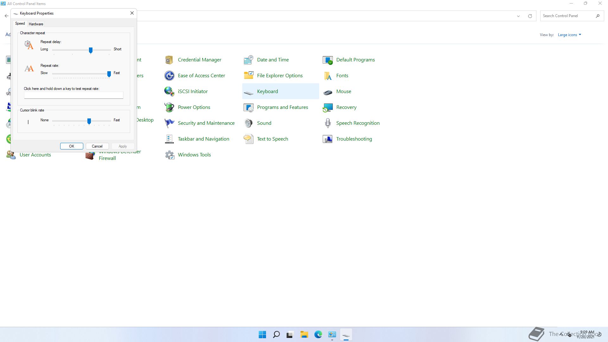Open the Speech Recognition link text
This screenshot has height=342, width=608.
click(358, 123)
